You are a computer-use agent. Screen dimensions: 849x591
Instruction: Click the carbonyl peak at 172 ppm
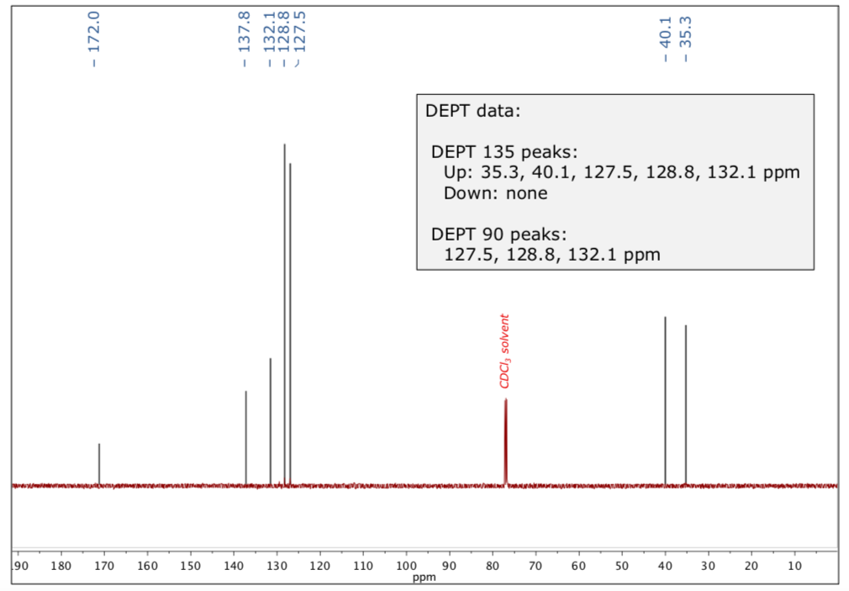click(98, 462)
